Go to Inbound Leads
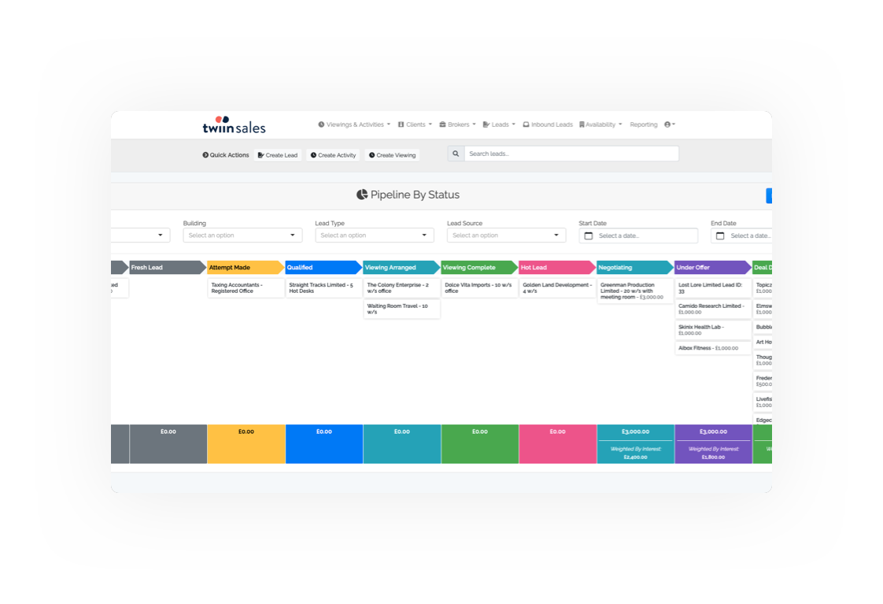The height and width of the screenshot is (604, 883). [x=548, y=124]
